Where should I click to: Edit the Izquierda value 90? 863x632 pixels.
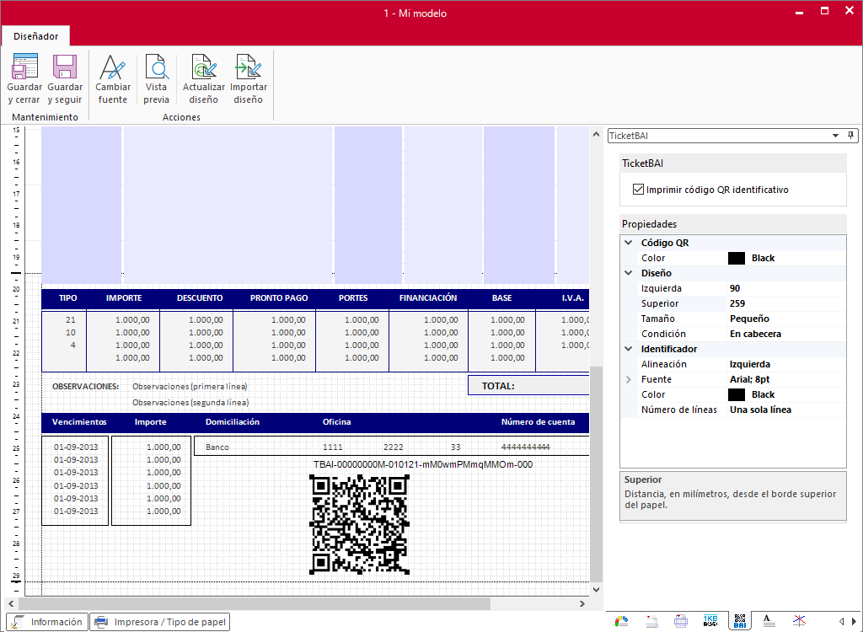(786, 288)
